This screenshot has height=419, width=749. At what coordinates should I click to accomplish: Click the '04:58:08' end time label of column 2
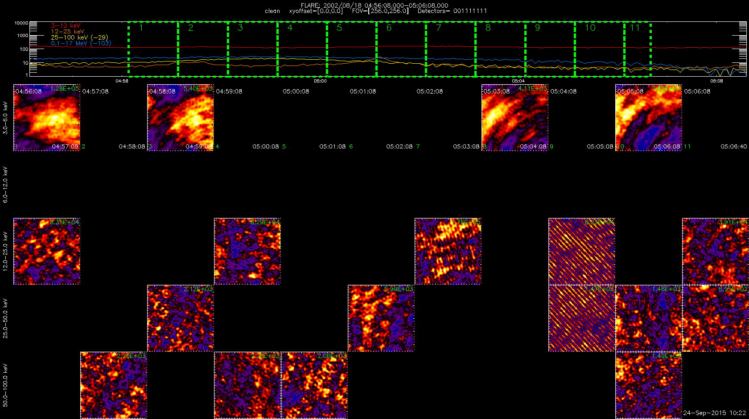point(132,146)
